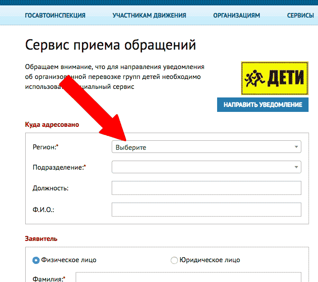Click the Физическое лицо label text
318x282 pixels.
[x=69, y=260]
